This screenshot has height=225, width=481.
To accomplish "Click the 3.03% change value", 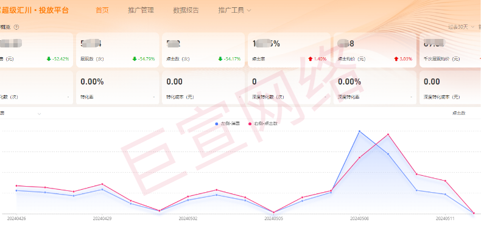I will [x=406, y=59].
